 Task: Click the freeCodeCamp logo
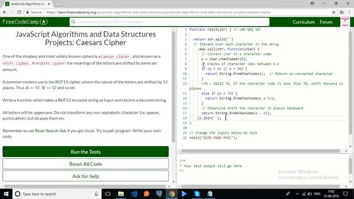pos(25,22)
